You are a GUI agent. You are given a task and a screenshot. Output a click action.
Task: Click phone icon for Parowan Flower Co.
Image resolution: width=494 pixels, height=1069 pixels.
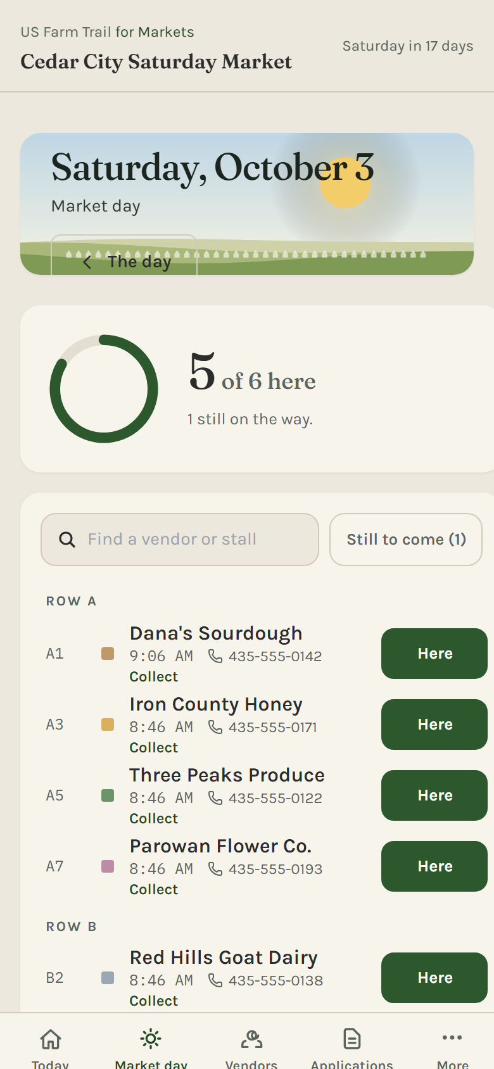[x=215, y=869]
